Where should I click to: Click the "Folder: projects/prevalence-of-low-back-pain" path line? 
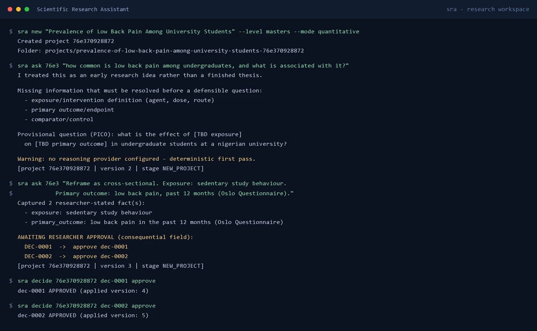tap(161, 51)
